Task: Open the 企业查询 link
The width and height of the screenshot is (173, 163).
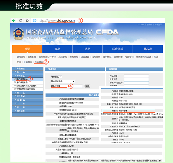Action: coord(39,62)
